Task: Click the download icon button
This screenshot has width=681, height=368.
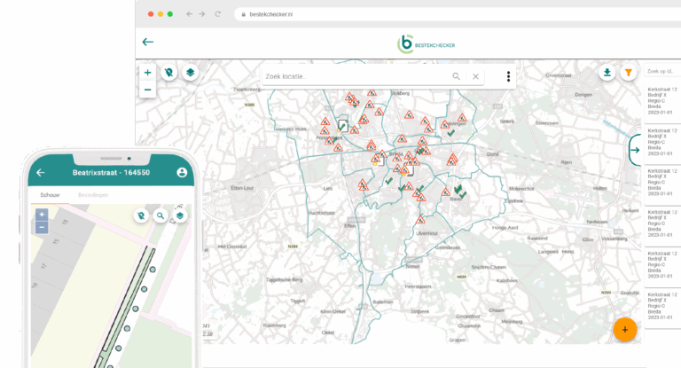Action: (x=607, y=73)
